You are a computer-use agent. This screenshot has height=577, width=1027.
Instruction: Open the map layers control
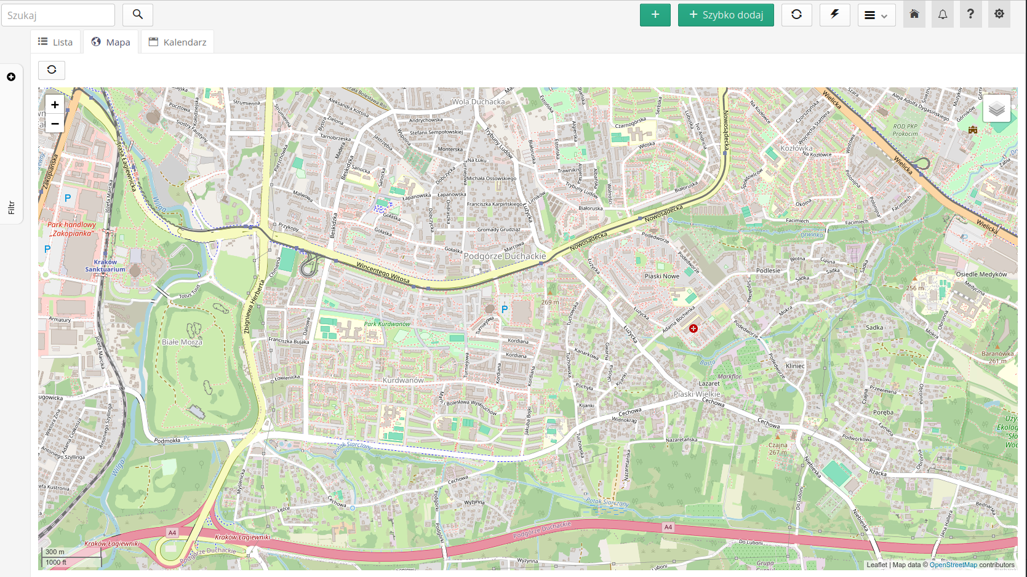[996, 109]
